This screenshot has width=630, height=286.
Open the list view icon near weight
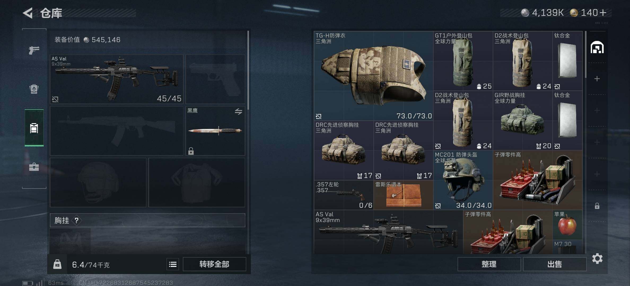(173, 264)
